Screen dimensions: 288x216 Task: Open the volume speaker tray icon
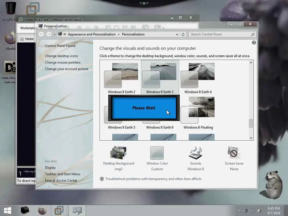pyautogui.click(x=259, y=211)
